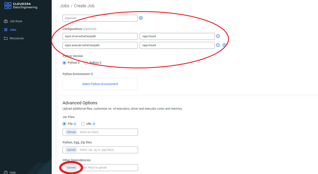This screenshot has width=318, height=174.
Task: Upload jar files button
Action: [71, 132]
